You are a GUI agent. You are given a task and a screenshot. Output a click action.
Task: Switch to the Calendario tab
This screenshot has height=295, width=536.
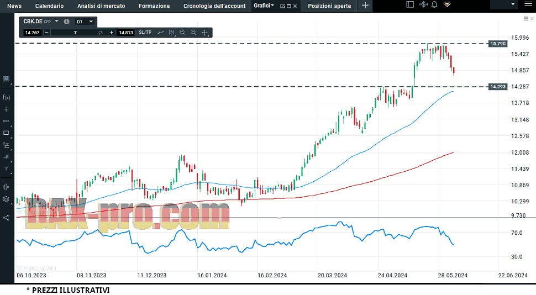tap(49, 6)
